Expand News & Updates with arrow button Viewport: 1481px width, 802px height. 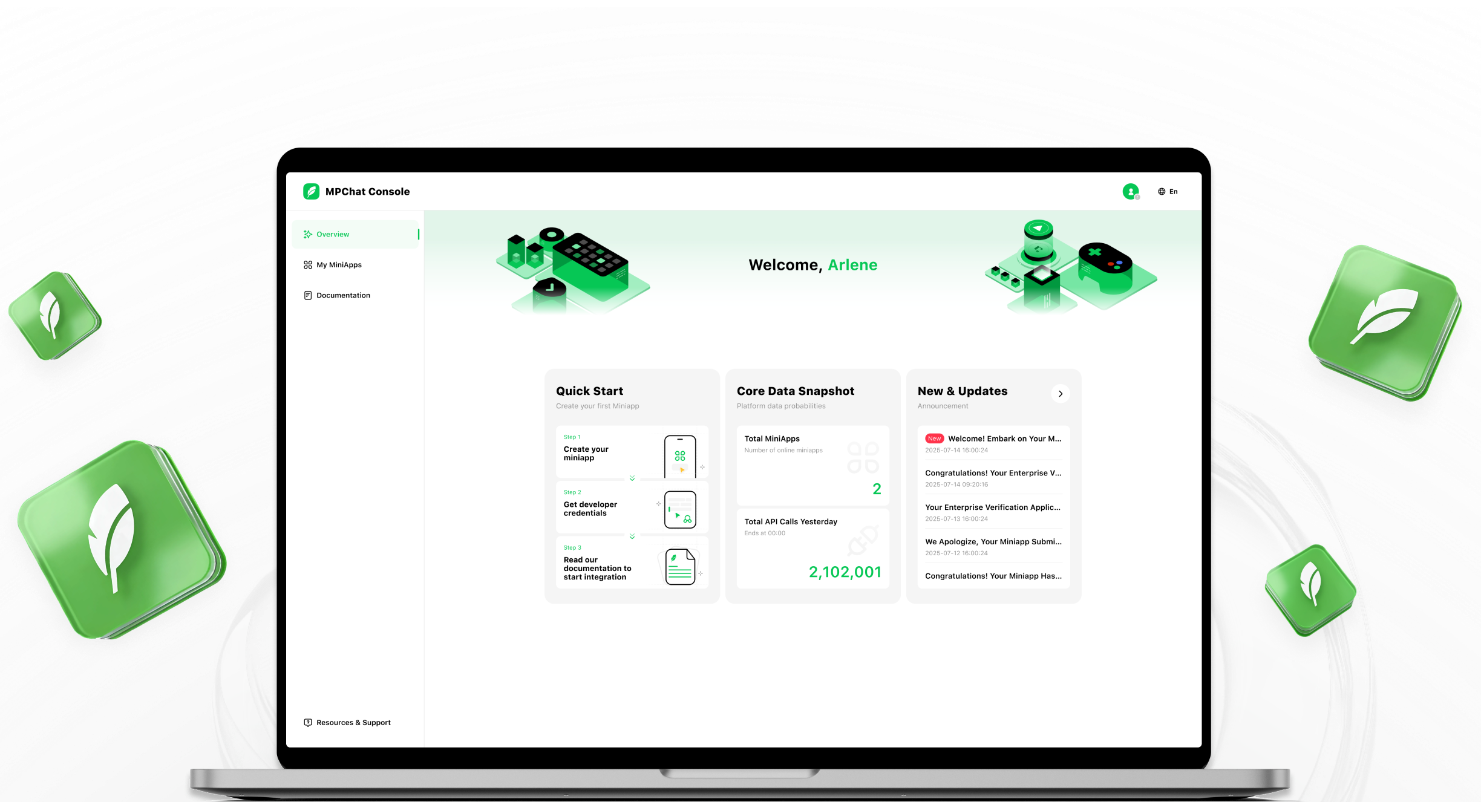[x=1060, y=394]
